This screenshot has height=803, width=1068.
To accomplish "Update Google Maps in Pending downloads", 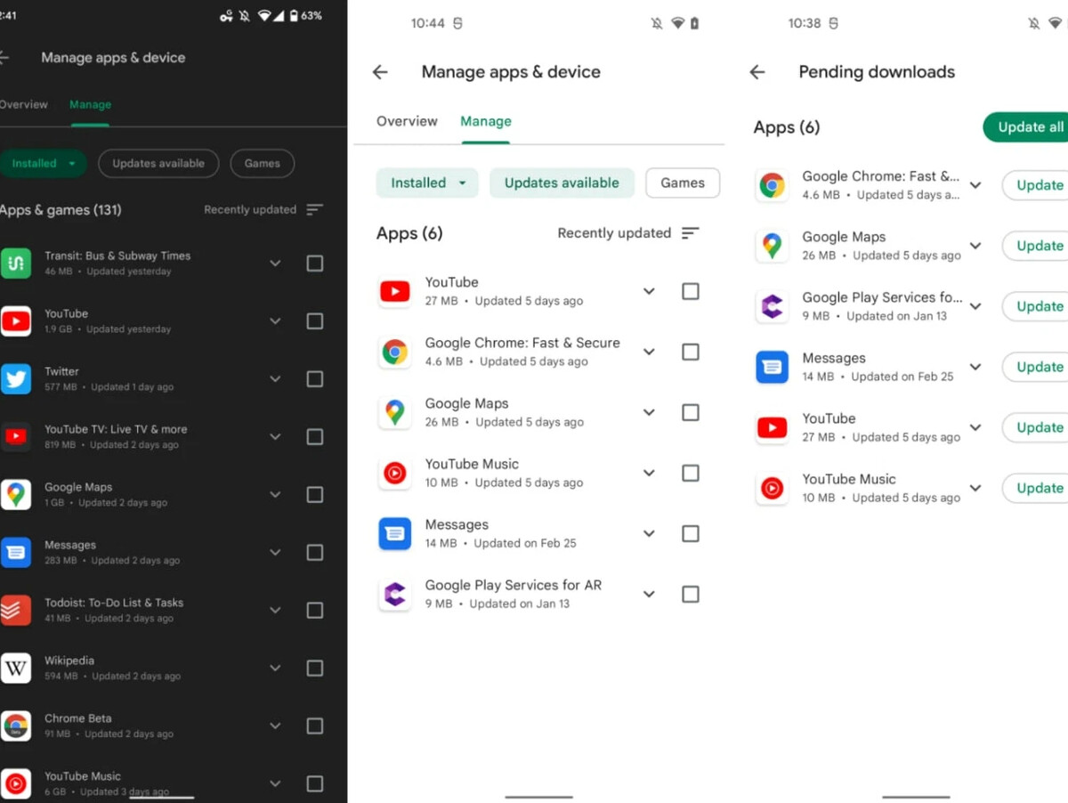I will tap(1037, 246).
